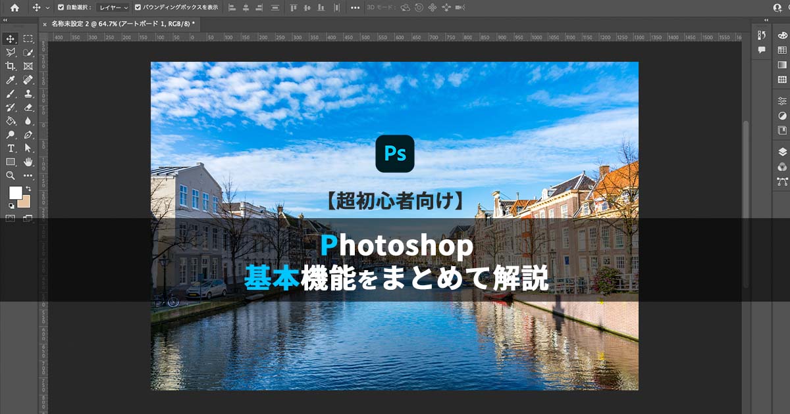Select the Frame tool
This screenshot has width=790, height=414.
coord(28,66)
